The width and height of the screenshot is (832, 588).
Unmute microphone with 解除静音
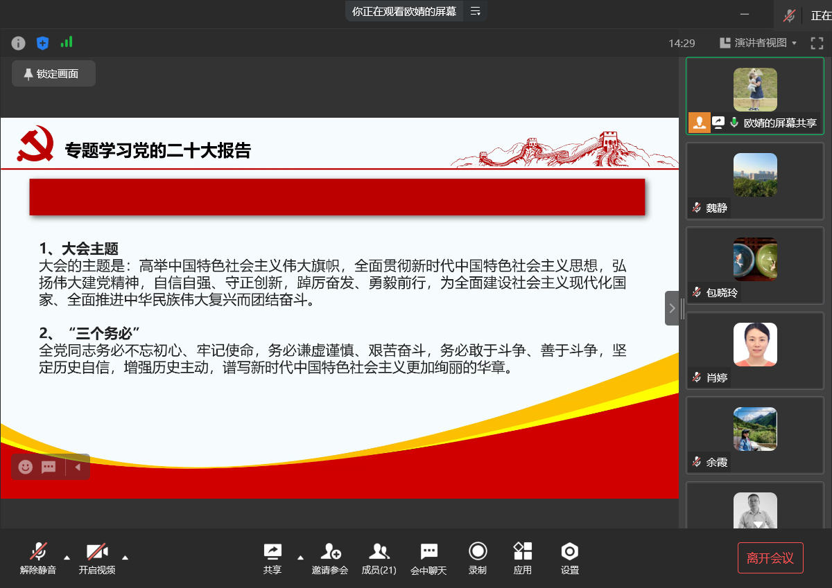(x=38, y=558)
